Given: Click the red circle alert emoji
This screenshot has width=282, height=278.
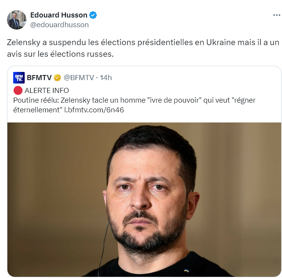Looking at the screenshot, I should [18, 91].
